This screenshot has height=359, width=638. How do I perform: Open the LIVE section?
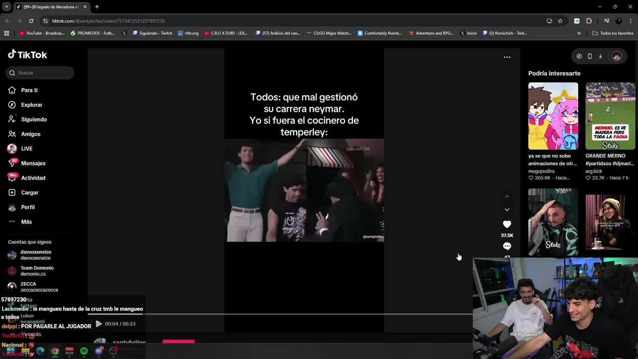(20, 149)
